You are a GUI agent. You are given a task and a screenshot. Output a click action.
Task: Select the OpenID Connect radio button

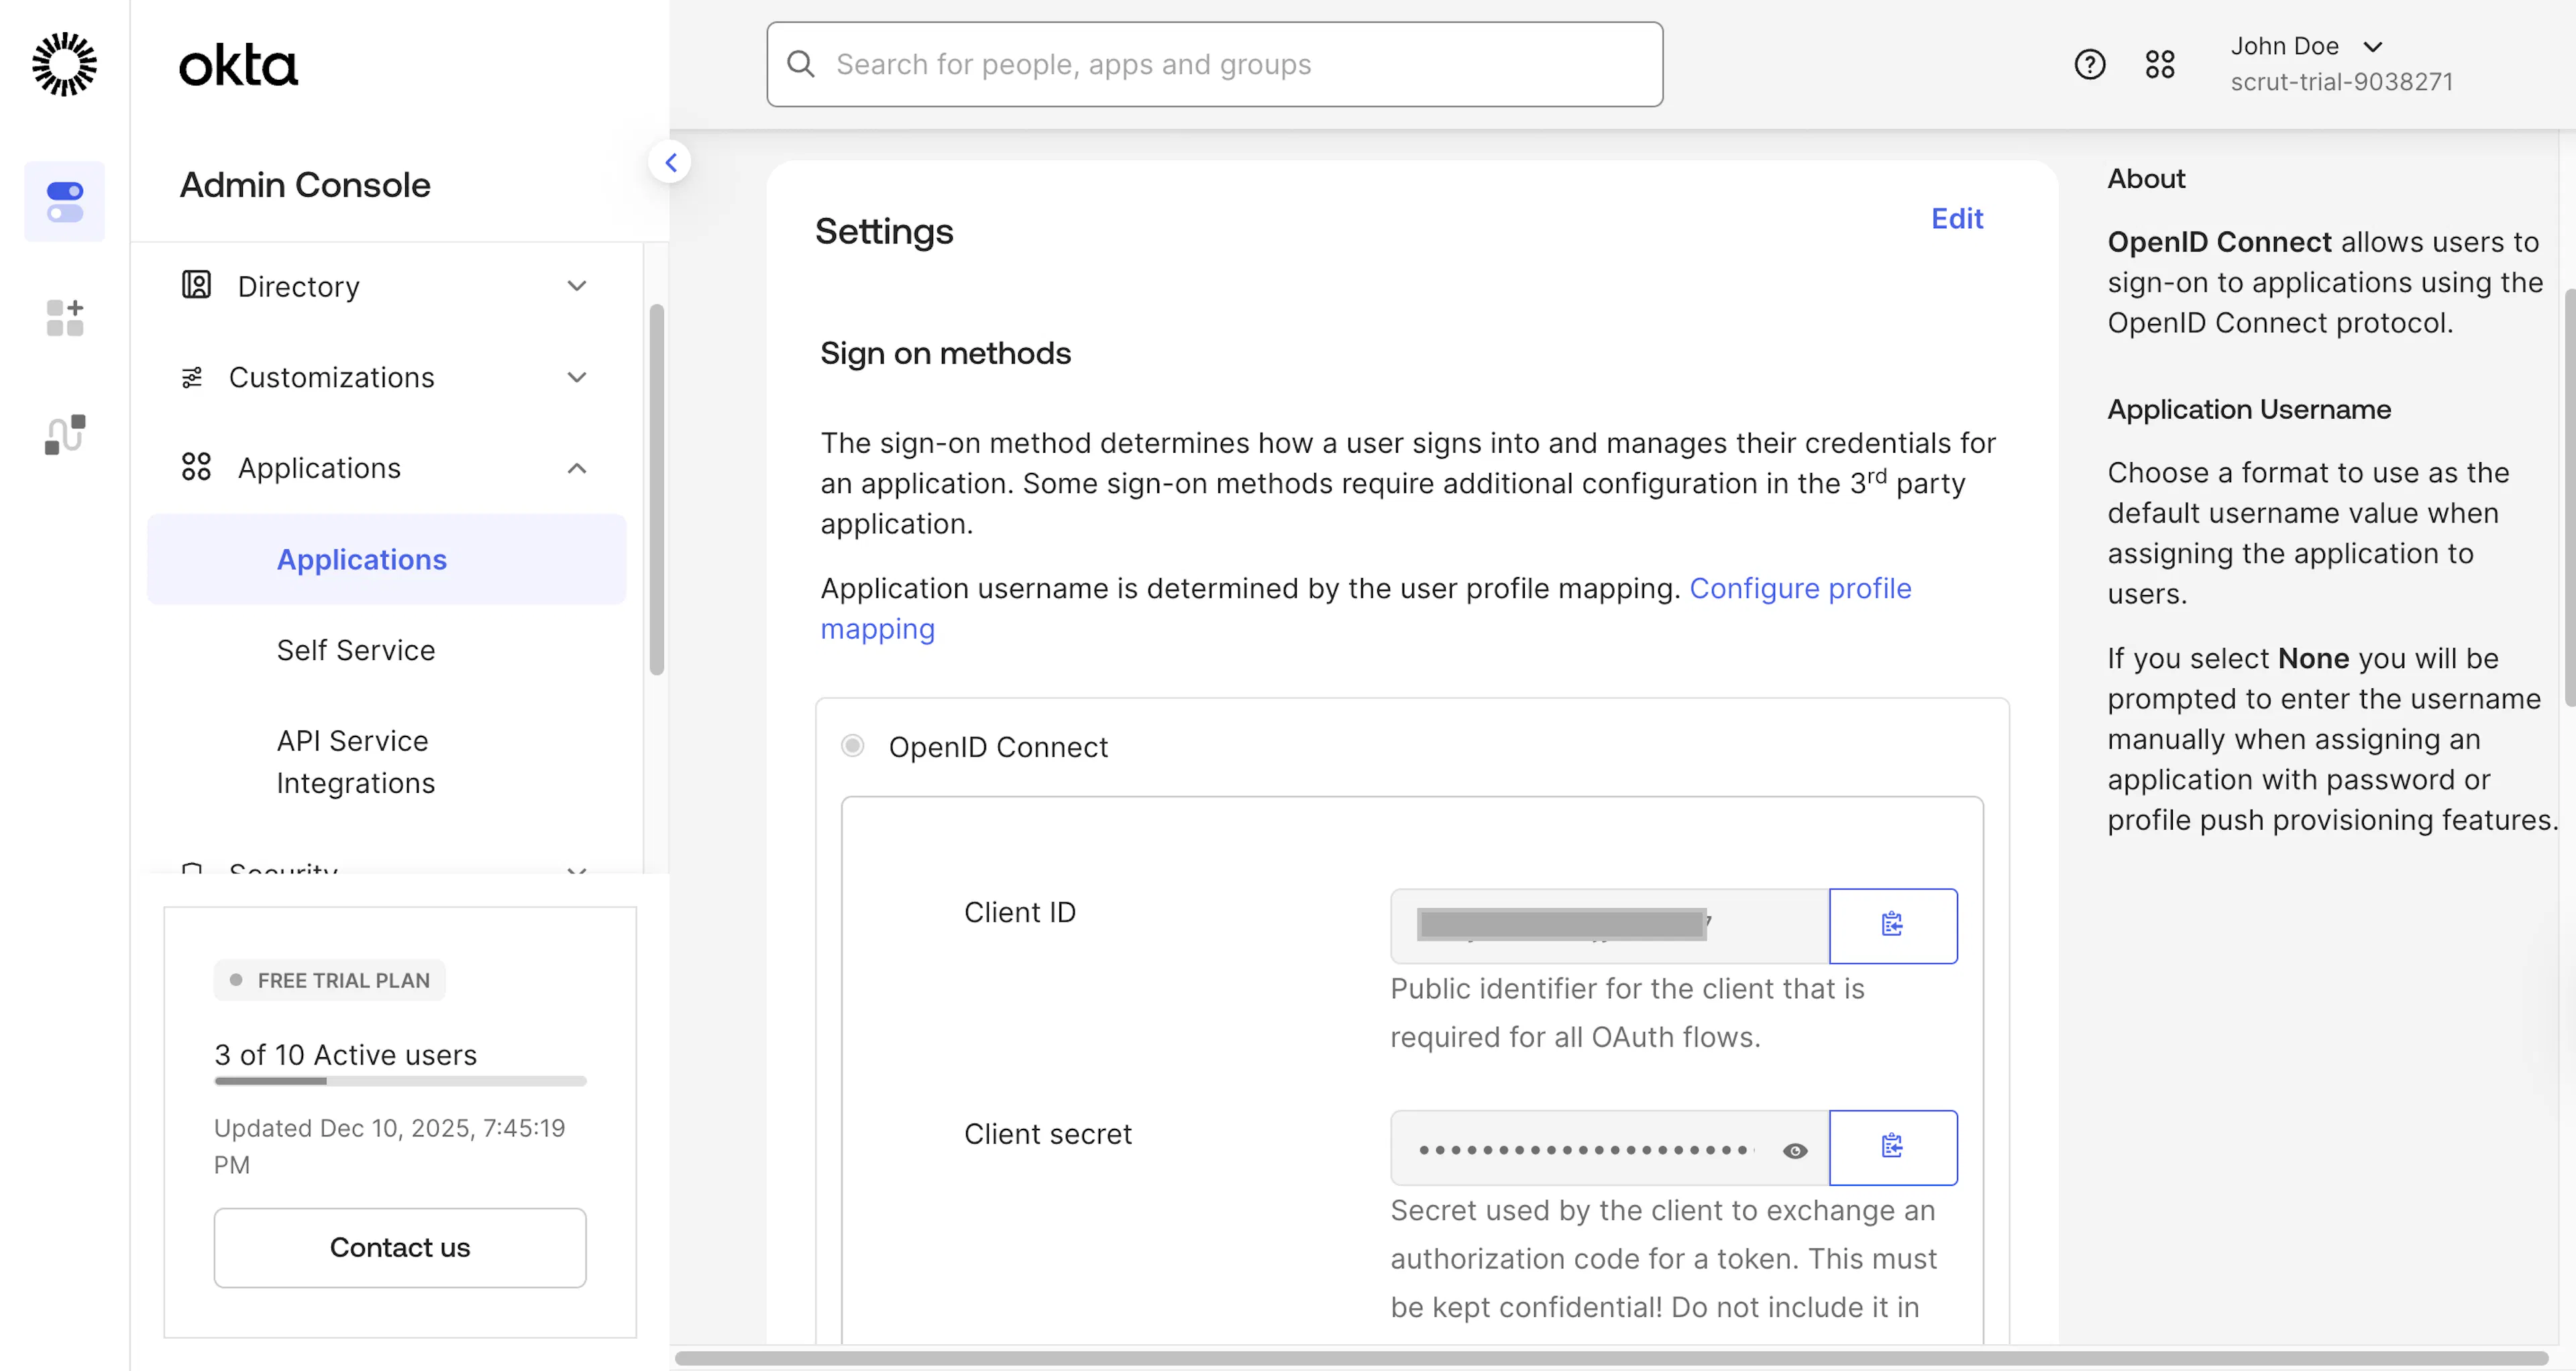[x=852, y=745]
